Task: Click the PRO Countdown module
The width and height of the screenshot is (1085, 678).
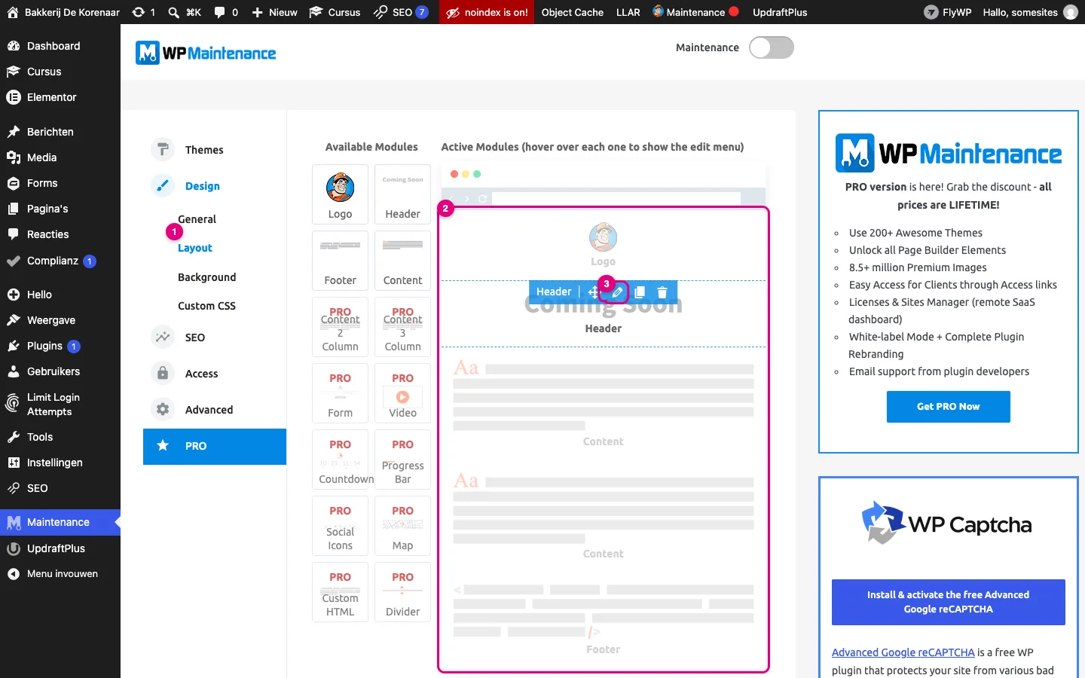Action: 341,460
